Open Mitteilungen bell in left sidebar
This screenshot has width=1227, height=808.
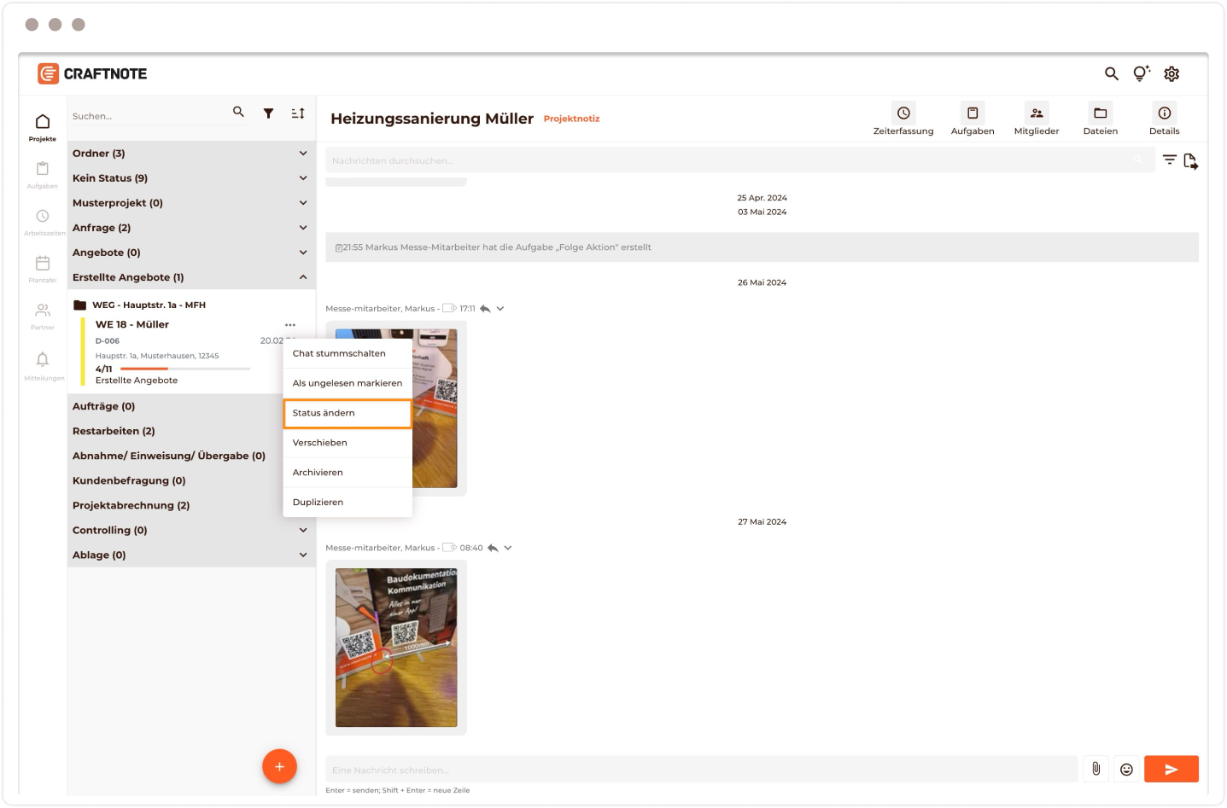(x=43, y=360)
